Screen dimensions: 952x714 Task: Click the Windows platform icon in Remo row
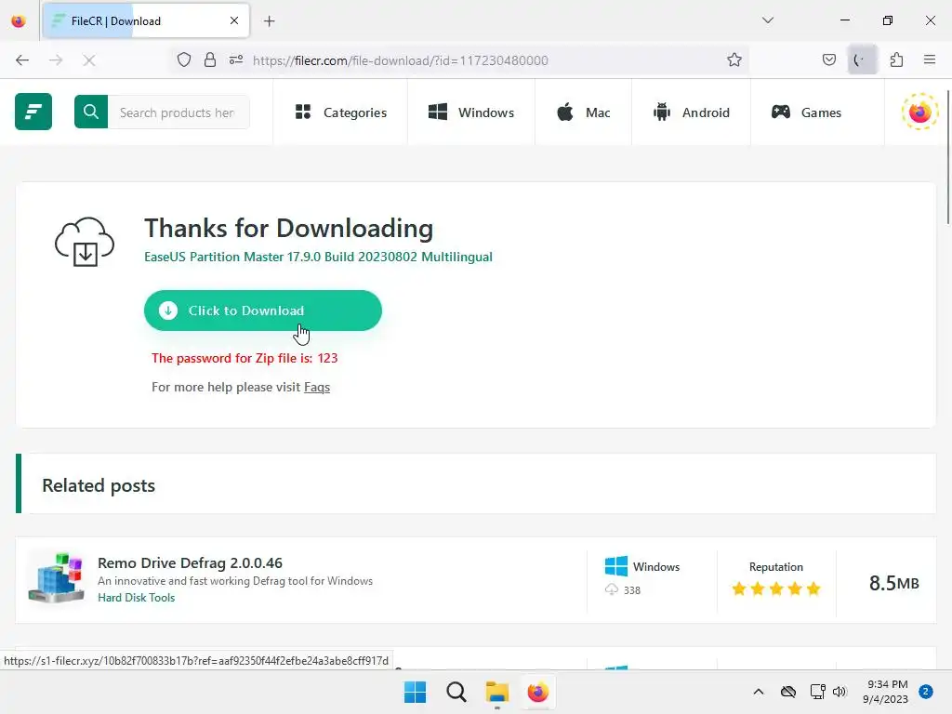616,566
